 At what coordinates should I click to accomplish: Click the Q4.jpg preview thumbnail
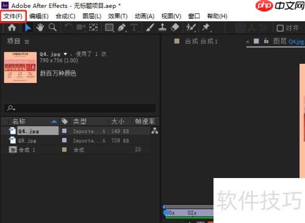coord(20,67)
